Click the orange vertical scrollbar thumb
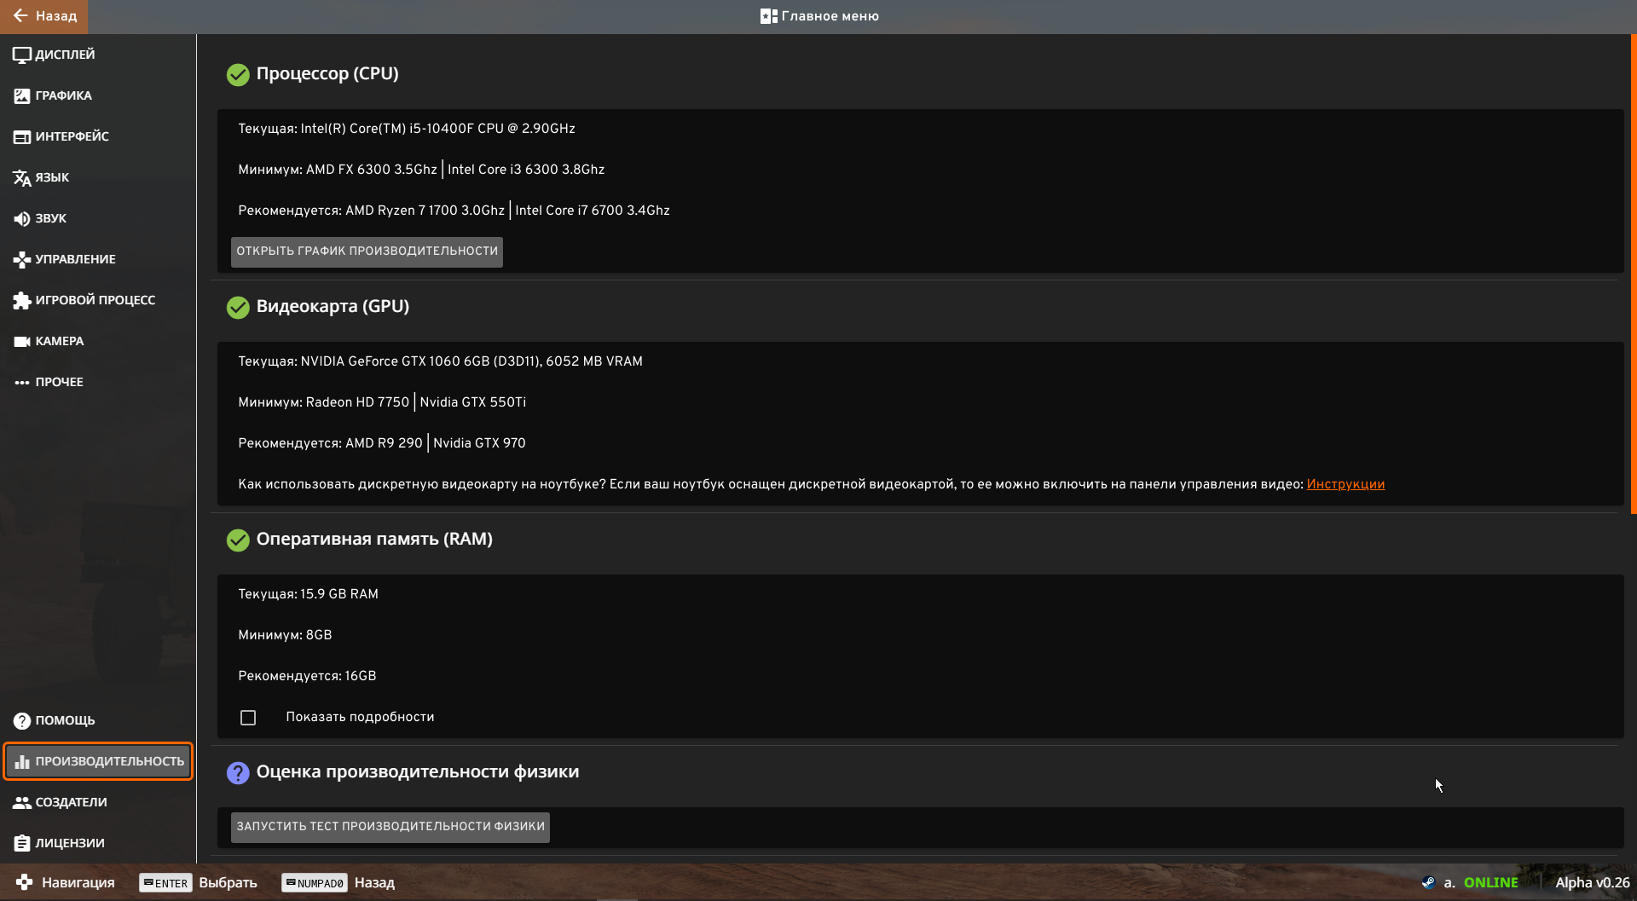The image size is (1637, 901). click(1634, 274)
